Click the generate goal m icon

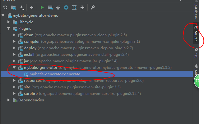[26, 74]
